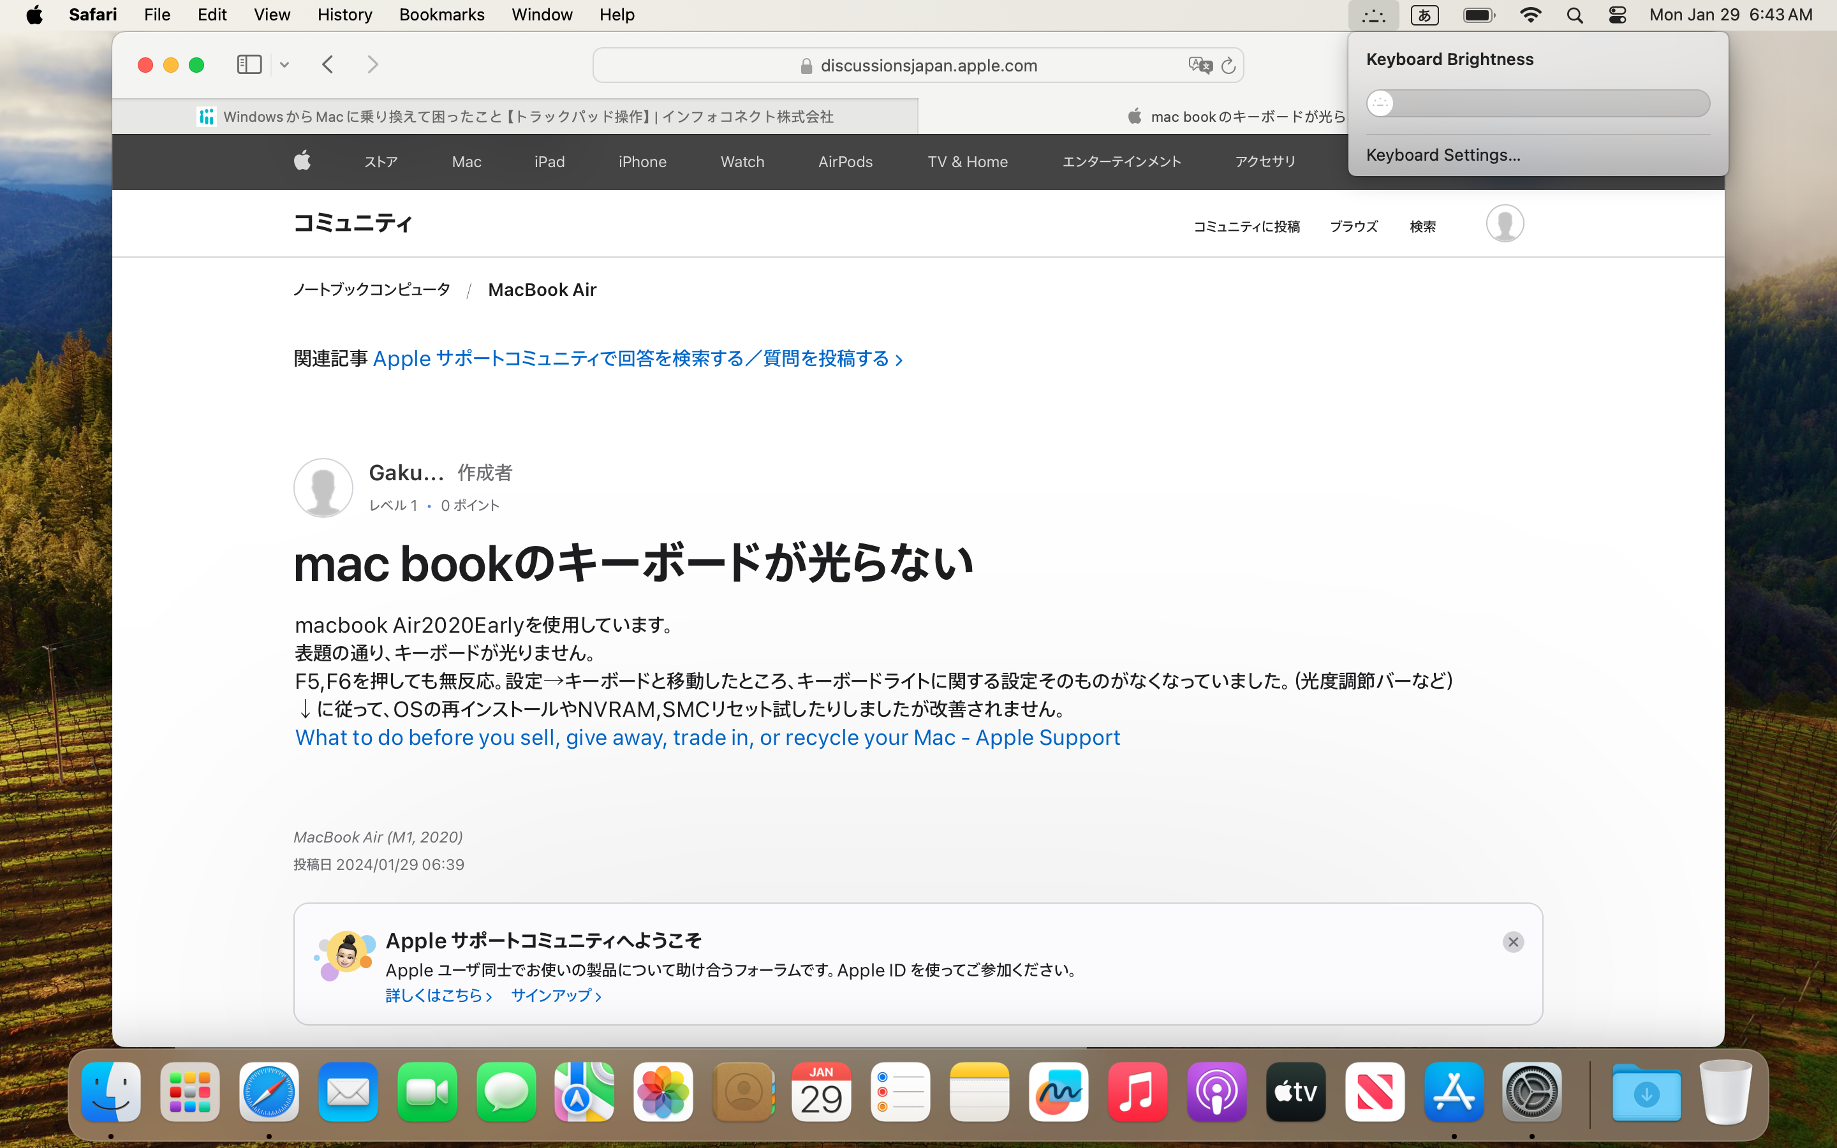Toggle the keyboard brightness menu bar icon

click(1373, 15)
